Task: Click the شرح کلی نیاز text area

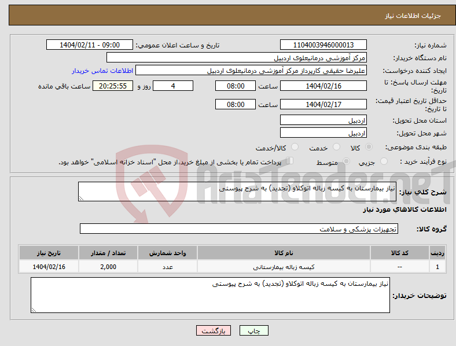Action: (x=237, y=192)
